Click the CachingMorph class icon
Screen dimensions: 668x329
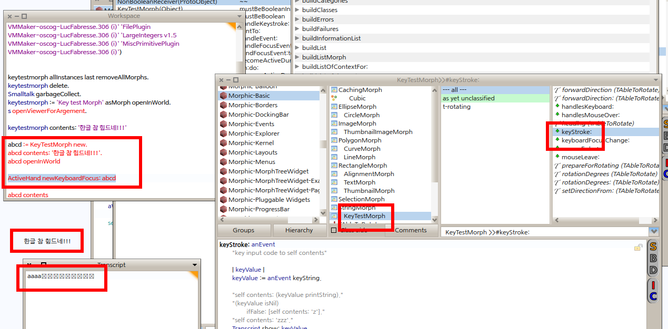334,90
